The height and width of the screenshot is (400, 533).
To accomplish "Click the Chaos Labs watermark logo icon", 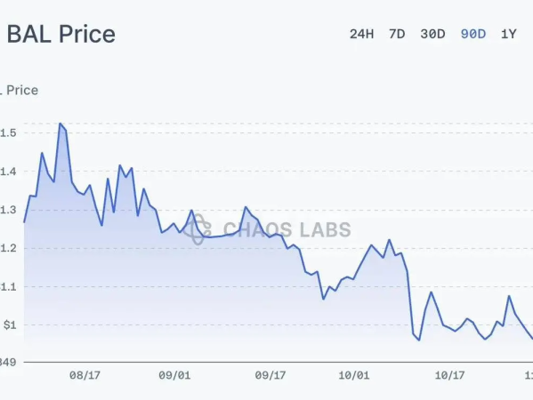I will click(198, 229).
